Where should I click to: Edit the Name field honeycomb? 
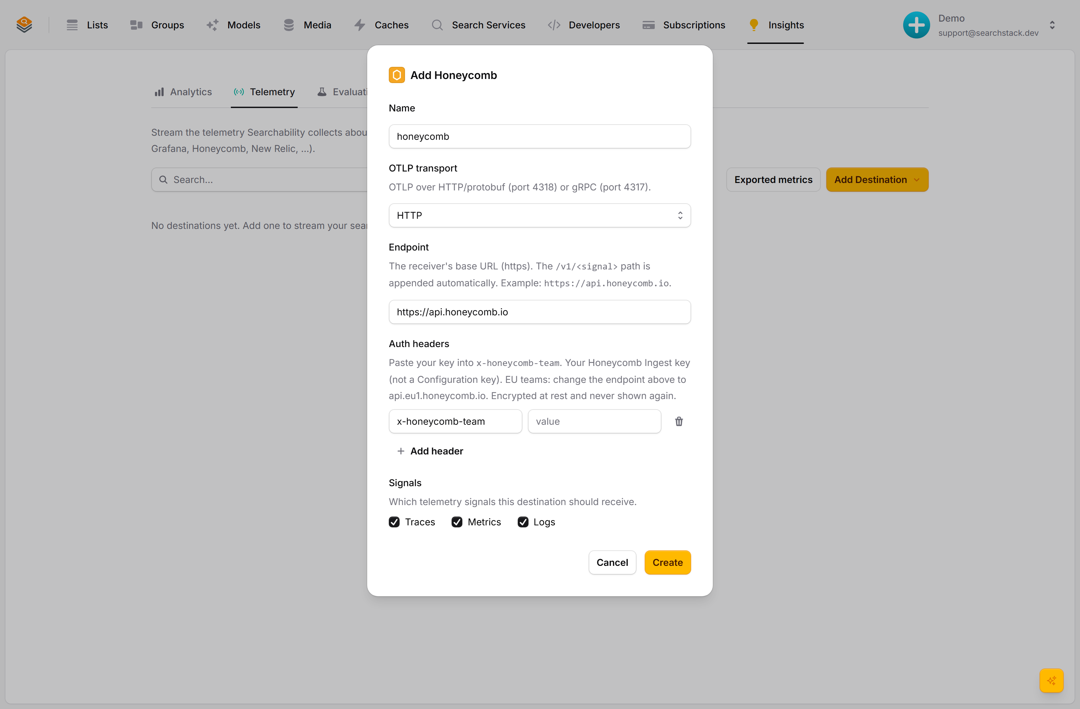pyautogui.click(x=540, y=136)
